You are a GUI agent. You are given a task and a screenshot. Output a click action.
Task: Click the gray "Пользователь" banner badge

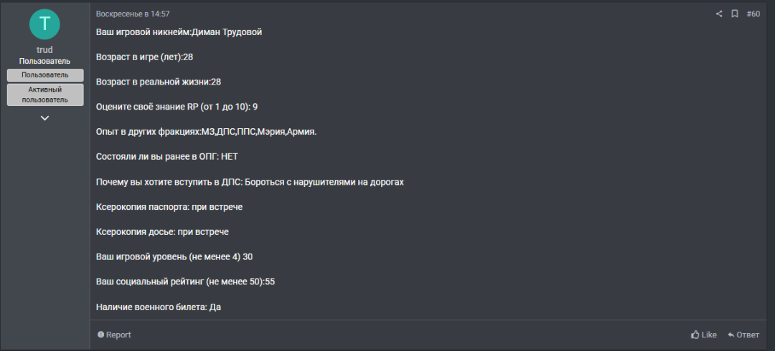45,74
